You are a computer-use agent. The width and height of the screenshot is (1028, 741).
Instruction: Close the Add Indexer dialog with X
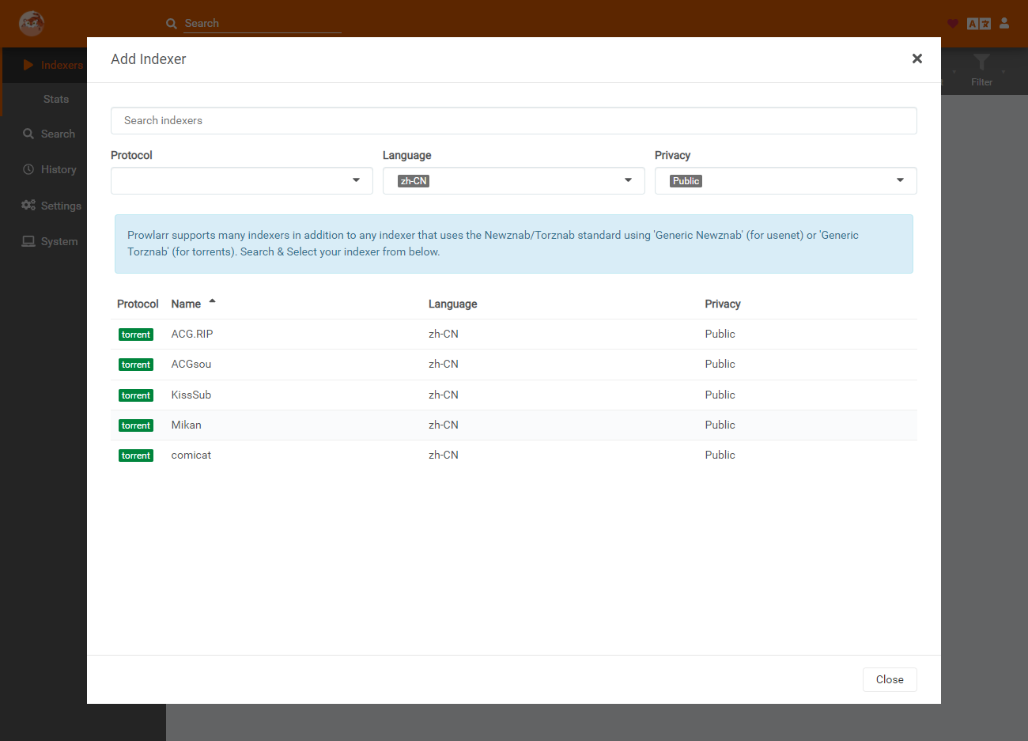click(917, 59)
